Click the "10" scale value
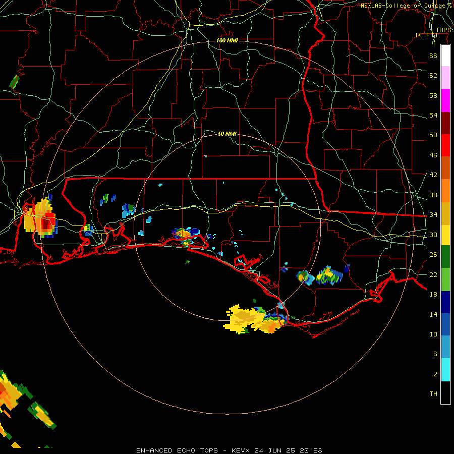The height and width of the screenshot is (454, 454). [x=433, y=334]
